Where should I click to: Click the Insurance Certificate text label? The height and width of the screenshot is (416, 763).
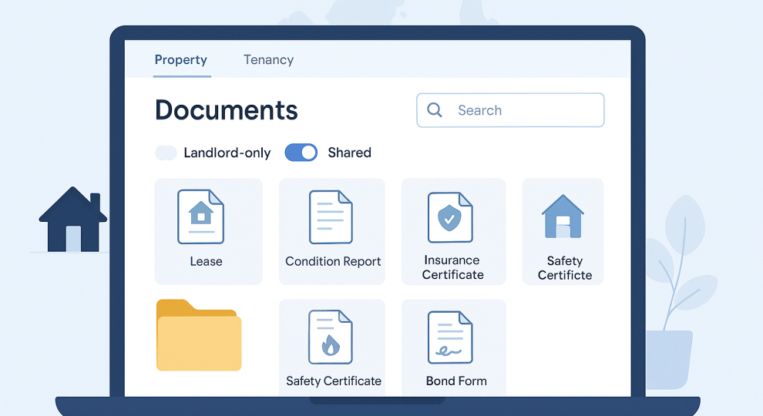453,267
